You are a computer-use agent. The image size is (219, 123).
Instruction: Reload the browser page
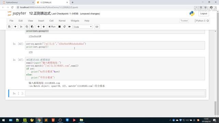(12, 7)
